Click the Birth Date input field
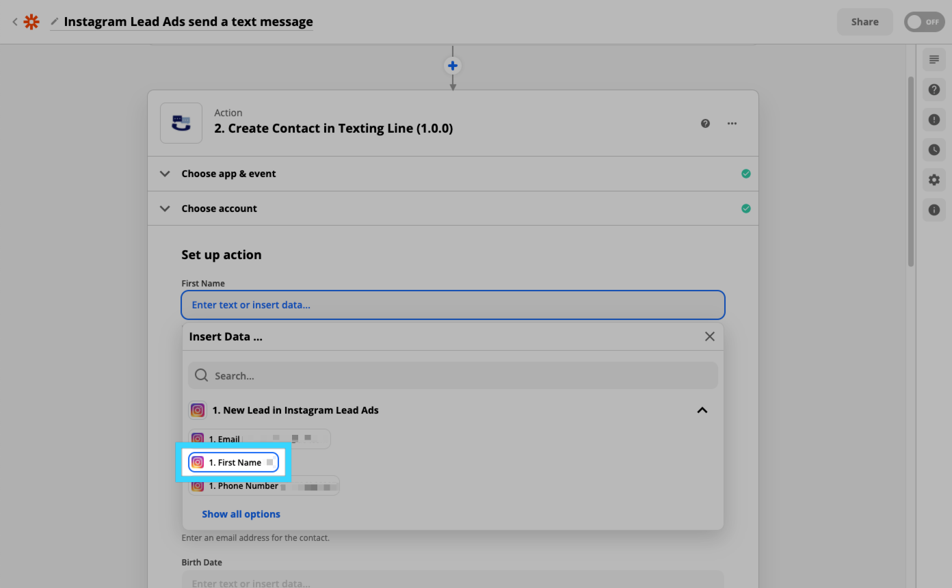The image size is (952, 588). [x=453, y=580]
